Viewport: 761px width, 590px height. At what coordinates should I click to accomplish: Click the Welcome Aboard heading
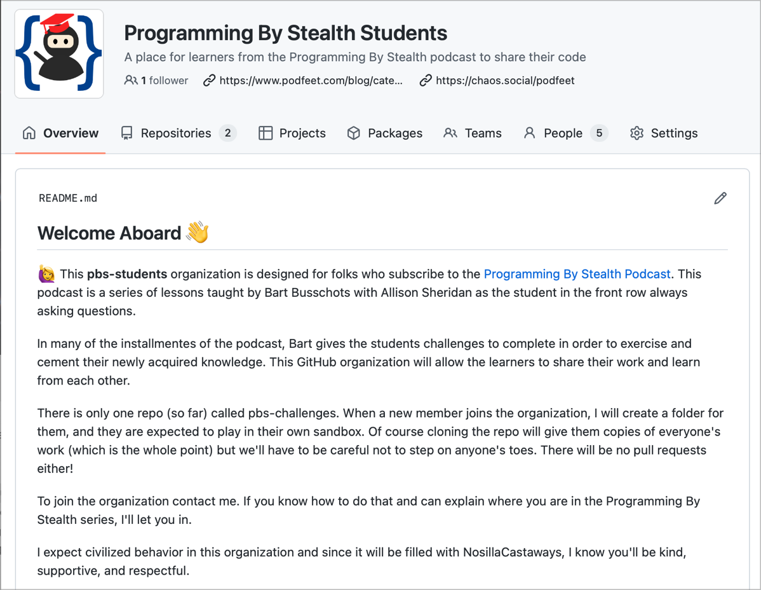pos(109,233)
